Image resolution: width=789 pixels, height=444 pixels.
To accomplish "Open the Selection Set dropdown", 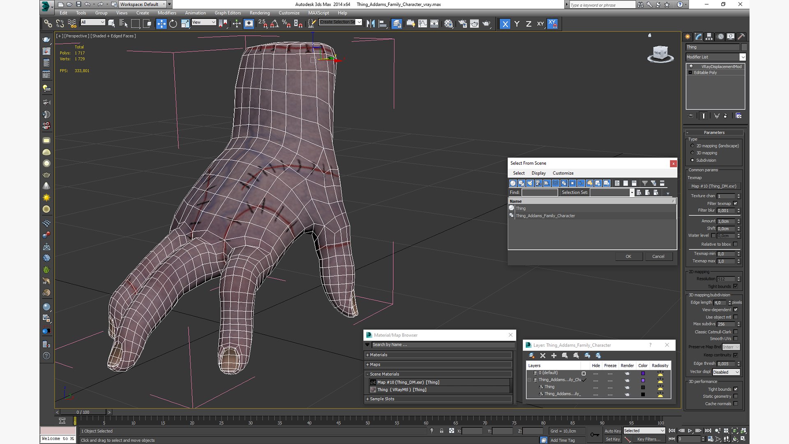I will click(x=631, y=192).
